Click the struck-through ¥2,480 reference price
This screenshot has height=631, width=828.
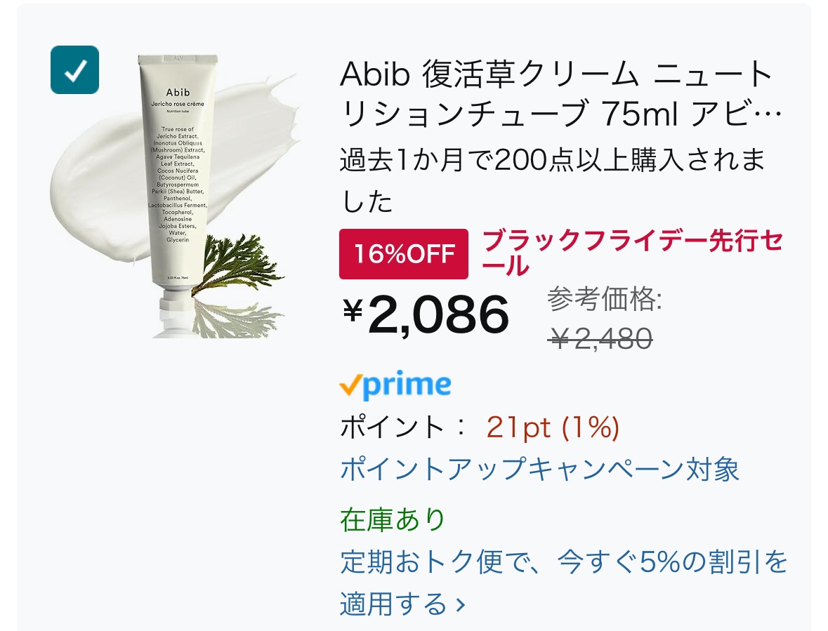pyautogui.click(x=600, y=339)
